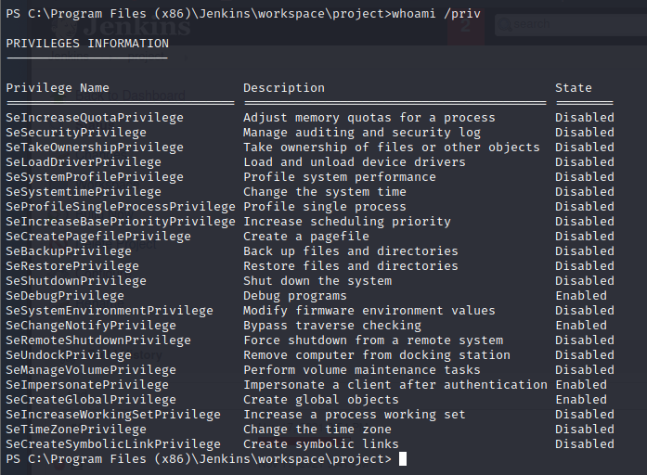Click 'Disabled' state of SeBackupPrivilege

coord(585,251)
